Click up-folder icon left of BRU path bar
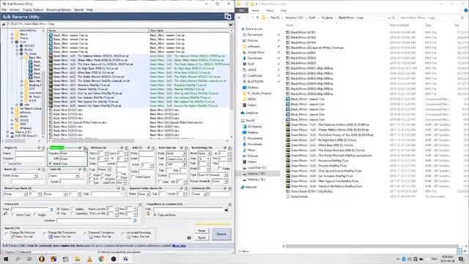This screenshot has width=469, height=264. 4,24
